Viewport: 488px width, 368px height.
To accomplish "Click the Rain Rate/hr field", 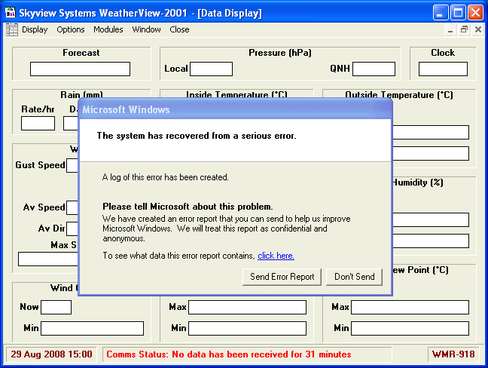I will click(x=38, y=124).
